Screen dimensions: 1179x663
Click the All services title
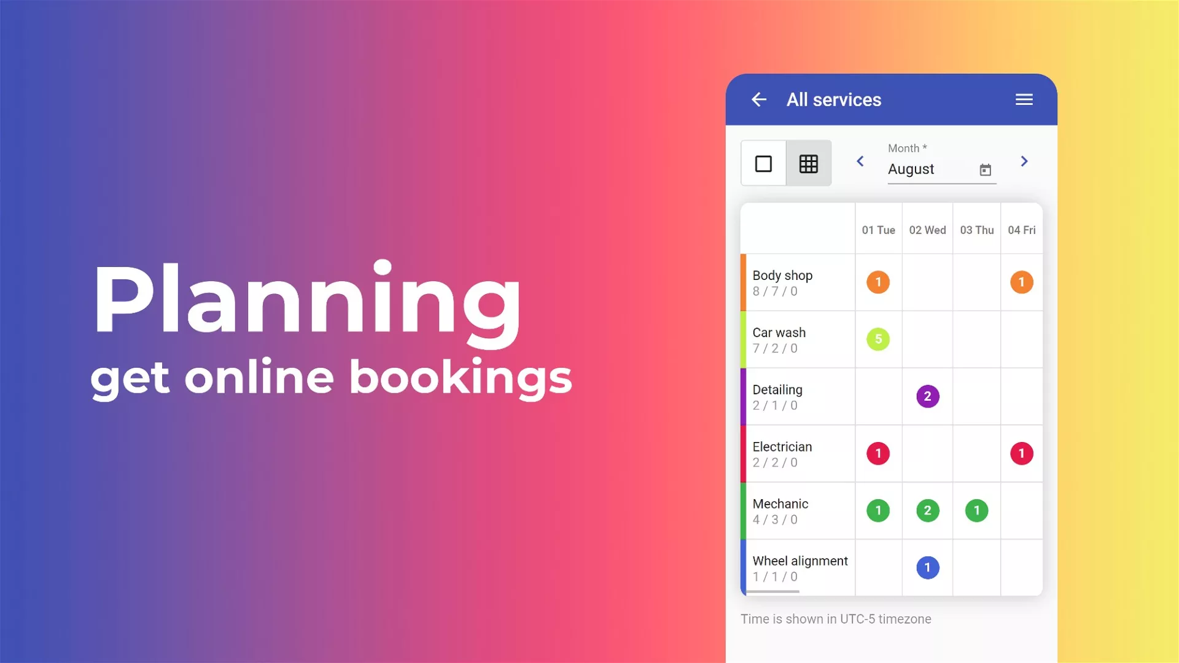pos(833,99)
